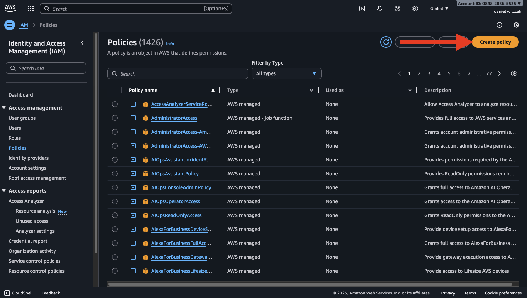
Task: Click the policies search field
Action: pos(178,73)
